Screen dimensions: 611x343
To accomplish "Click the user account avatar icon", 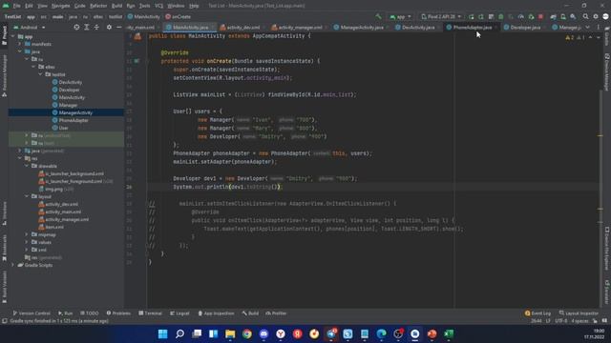I will (x=605, y=17).
